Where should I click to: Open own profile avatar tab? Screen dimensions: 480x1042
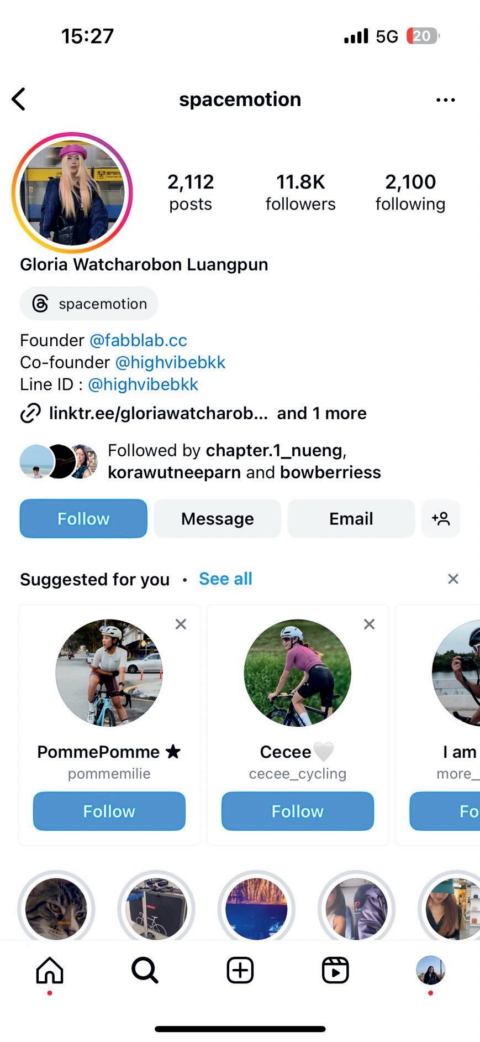click(x=430, y=970)
